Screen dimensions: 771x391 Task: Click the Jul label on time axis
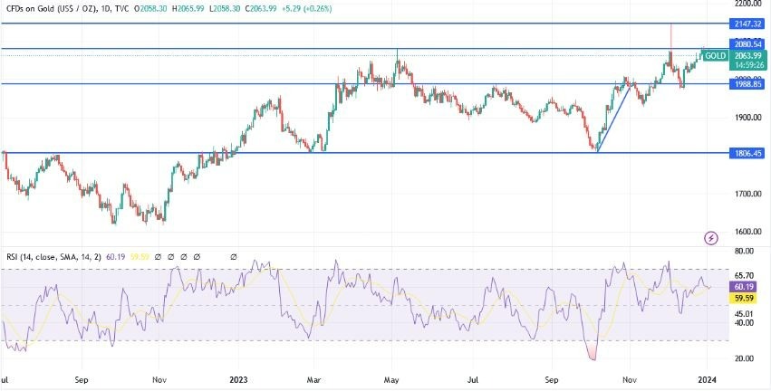[473, 380]
